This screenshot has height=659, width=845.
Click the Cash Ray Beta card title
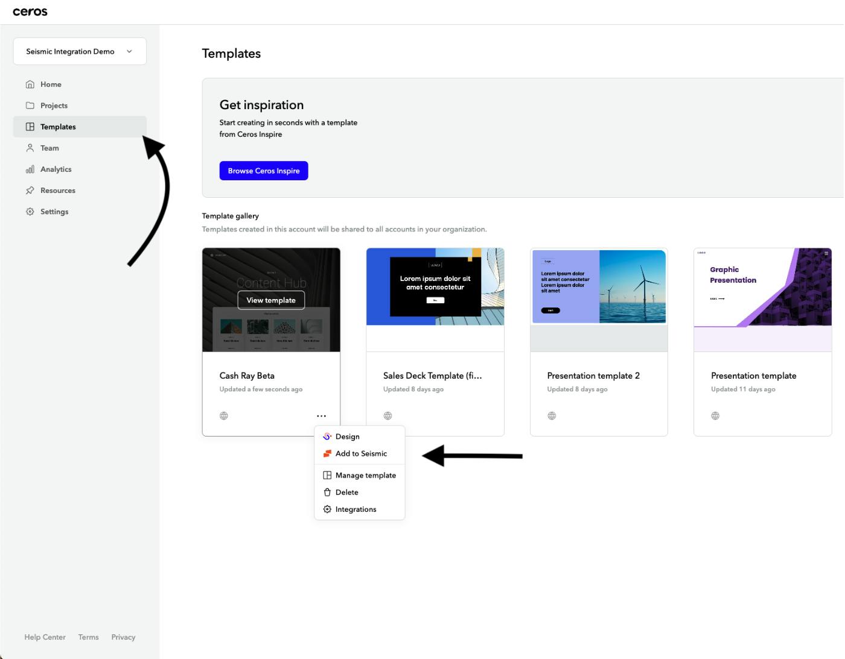(247, 376)
